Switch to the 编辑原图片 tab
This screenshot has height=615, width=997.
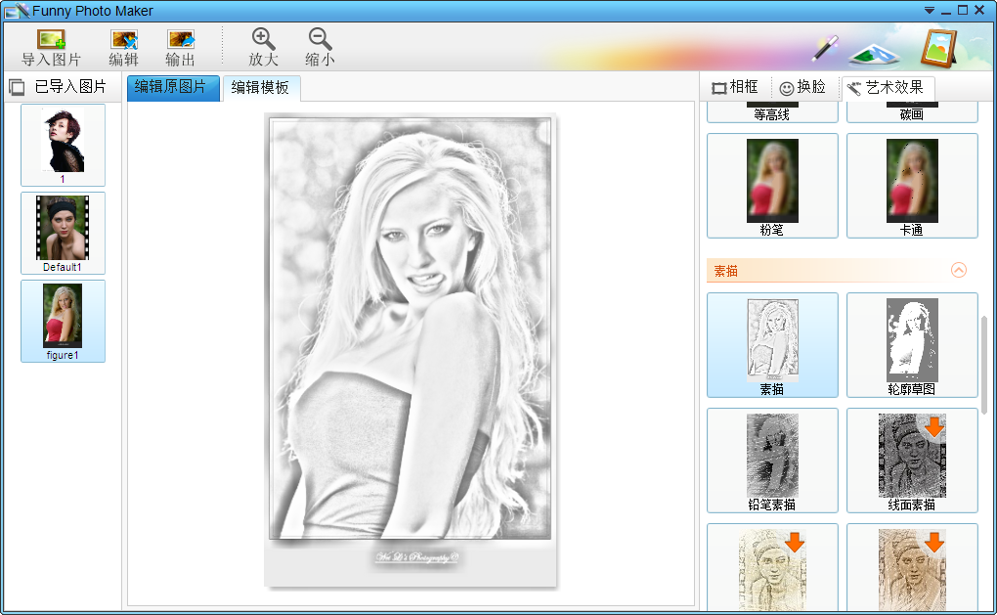173,87
